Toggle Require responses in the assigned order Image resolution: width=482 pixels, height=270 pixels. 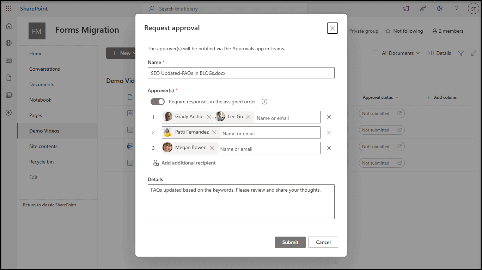point(158,101)
